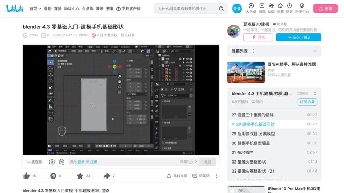
Task: Play episode 30 建模手机模型后盖
Action: tap(274, 143)
